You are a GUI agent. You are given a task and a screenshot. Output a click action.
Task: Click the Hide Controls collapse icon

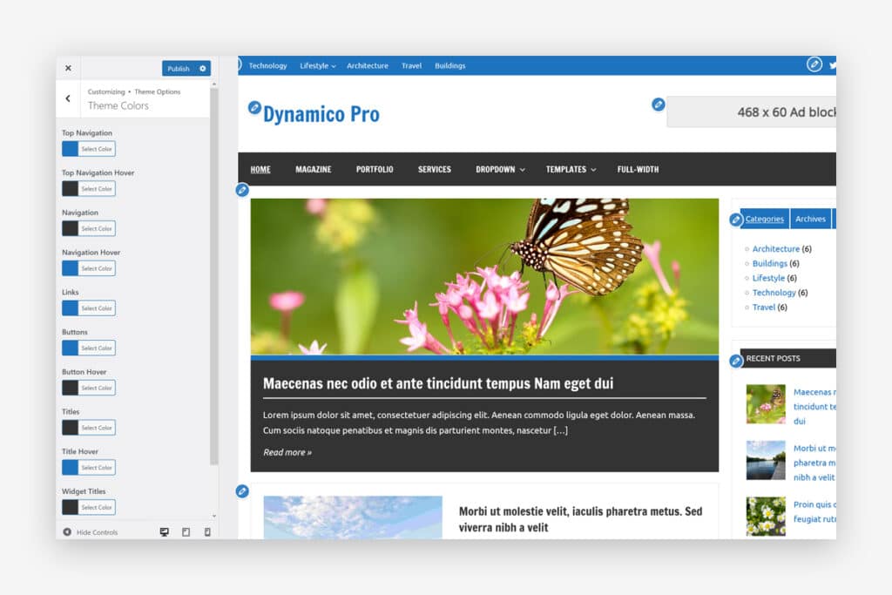tap(67, 532)
